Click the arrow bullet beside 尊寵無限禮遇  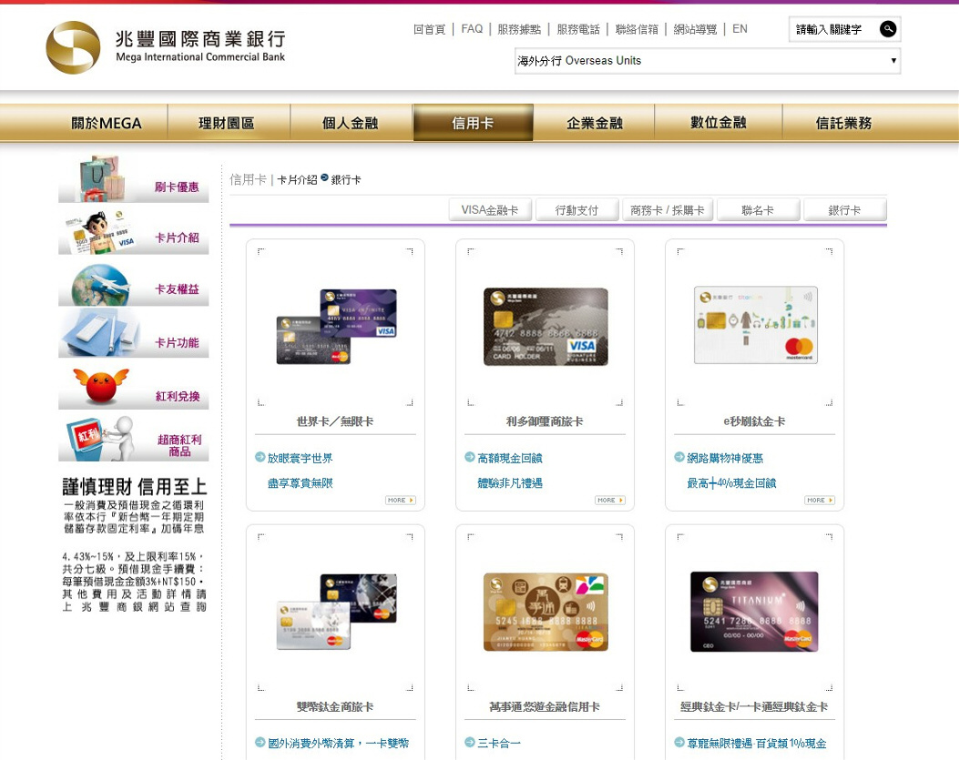coord(679,743)
